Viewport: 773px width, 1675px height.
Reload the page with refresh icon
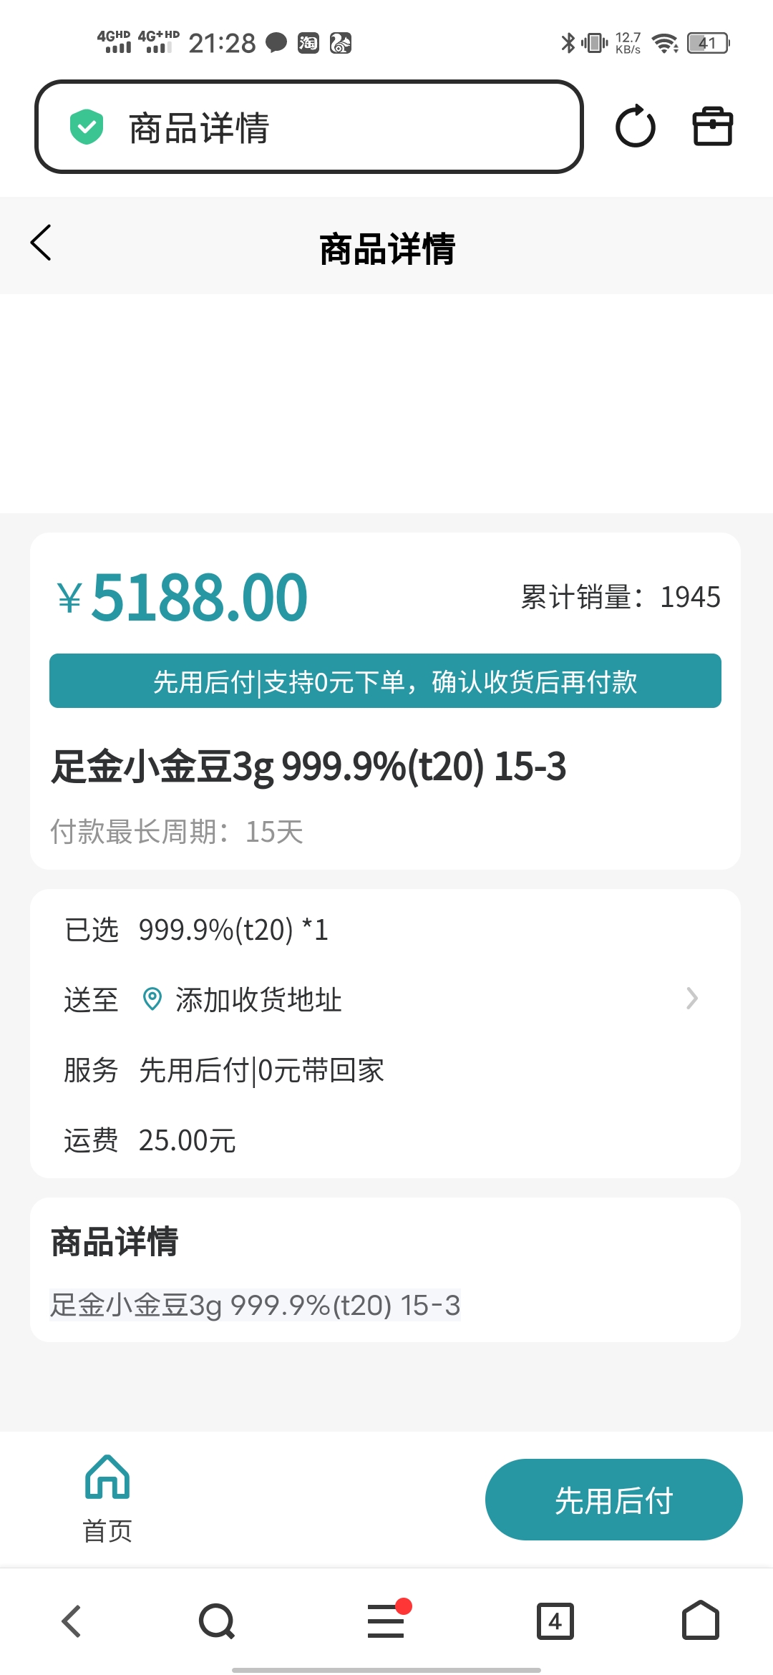point(635,127)
